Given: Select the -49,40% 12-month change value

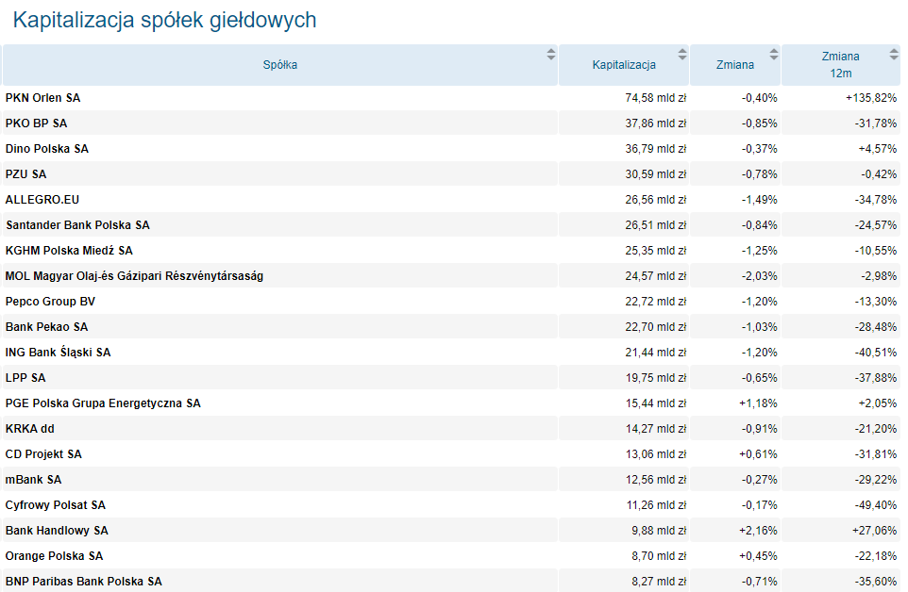Looking at the screenshot, I should coord(876,504).
